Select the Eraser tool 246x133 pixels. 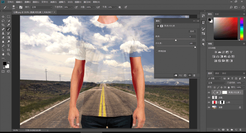[x=3, y=38]
